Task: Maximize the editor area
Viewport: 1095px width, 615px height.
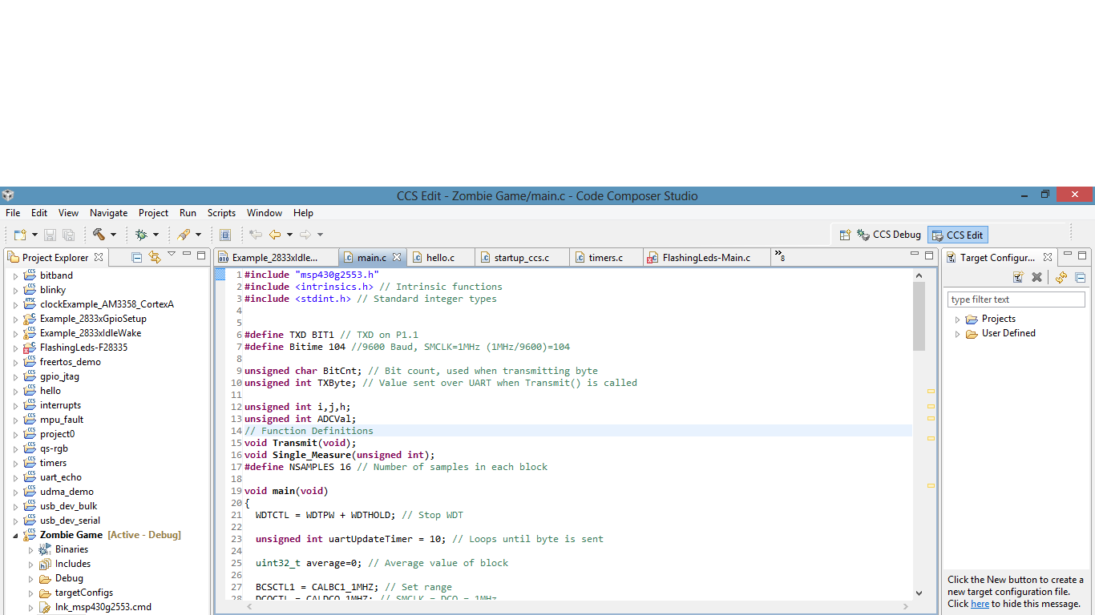Action: 929,255
